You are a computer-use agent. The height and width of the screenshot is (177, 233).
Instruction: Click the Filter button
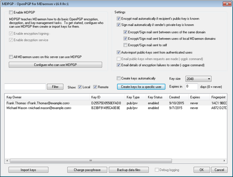pos(55,87)
